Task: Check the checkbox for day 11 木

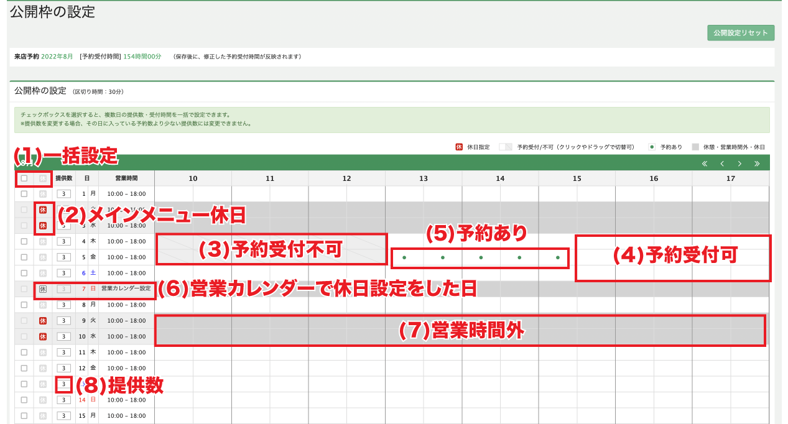Action: coord(24,352)
